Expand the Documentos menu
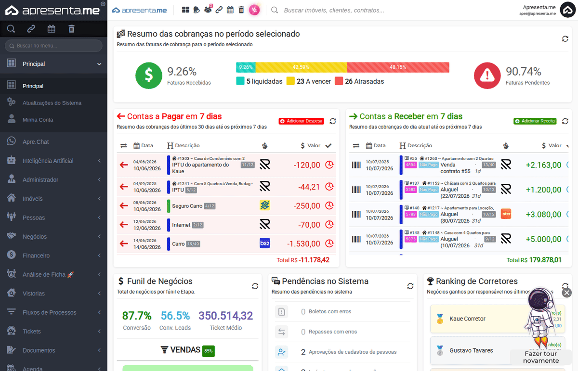 click(53, 350)
